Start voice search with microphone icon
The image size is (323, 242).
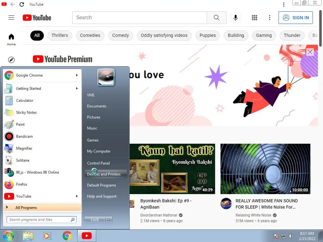(235, 18)
